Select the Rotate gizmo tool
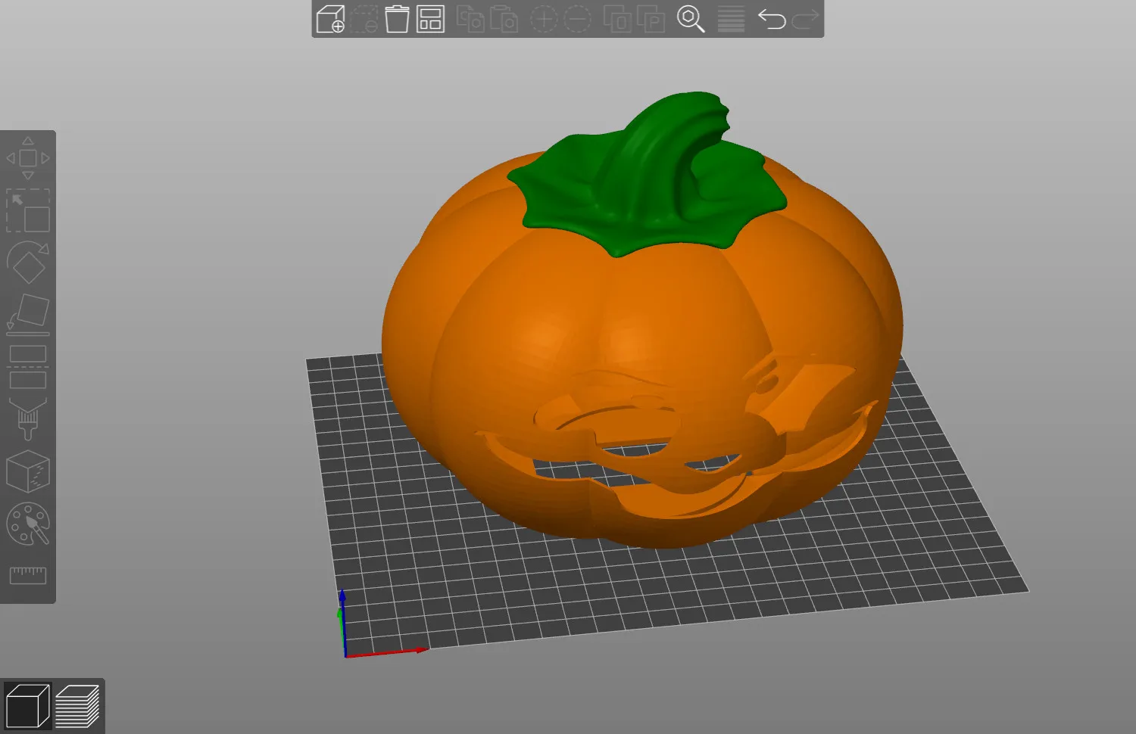The height and width of the screenshot is (734, 1136). 28,263
